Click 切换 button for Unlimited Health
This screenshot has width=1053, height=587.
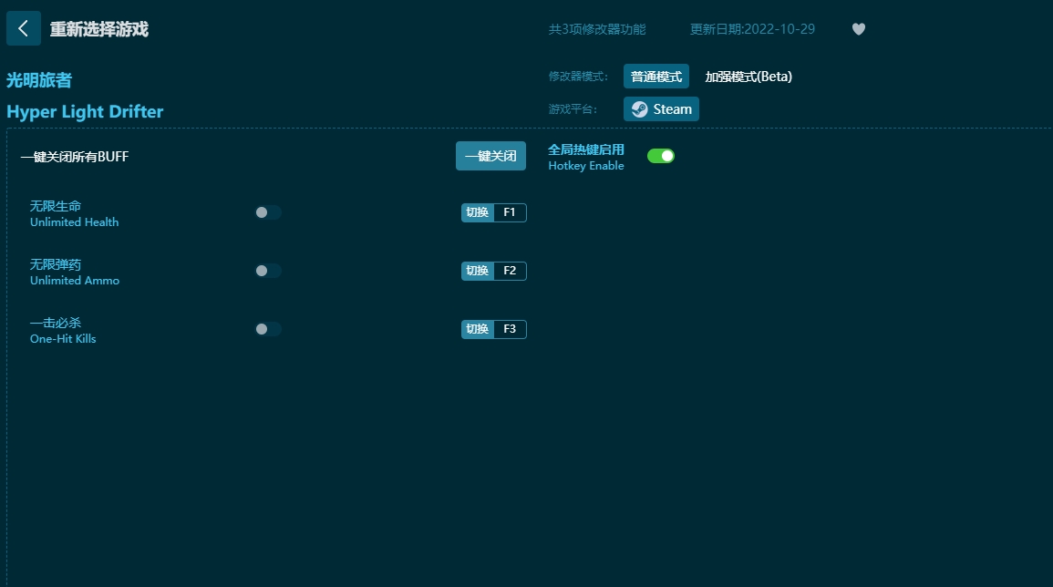point(478,212)
